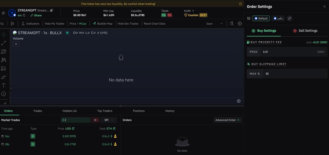The image size is (329, 155).
Task: Click the buy slippage MAX % input field
Action: point(294,74)
